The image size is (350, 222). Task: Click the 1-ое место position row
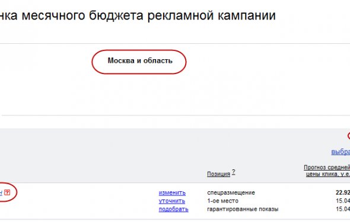coord(222,201)
